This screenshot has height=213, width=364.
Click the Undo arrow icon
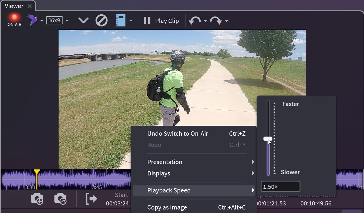pyautogui.click(x=195, y=21)
